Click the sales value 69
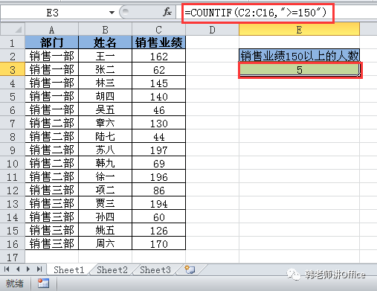The image size is (377, 291). (x=158, y=163)
